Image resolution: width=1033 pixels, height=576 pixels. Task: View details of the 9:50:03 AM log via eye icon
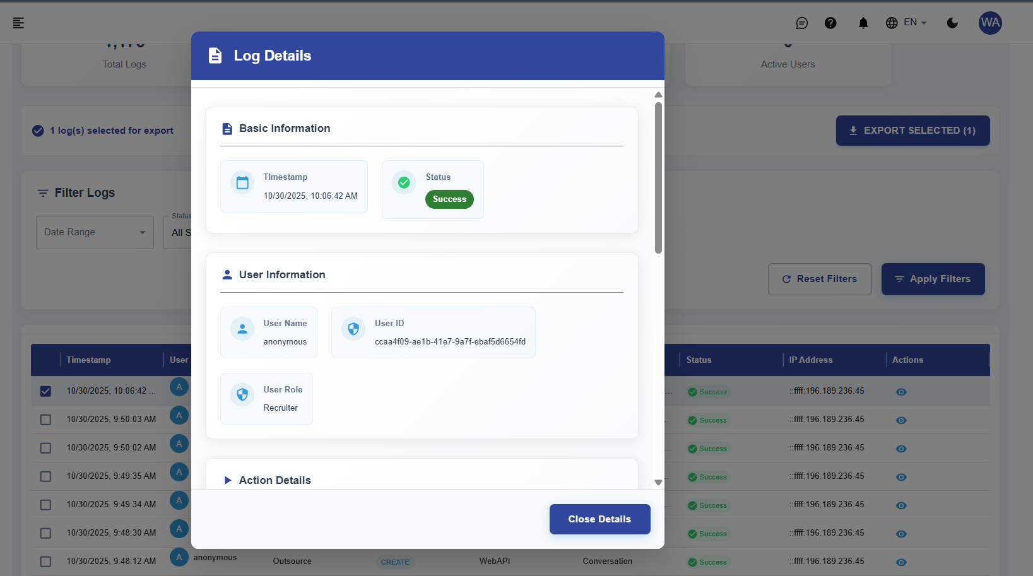pyautogui.click(x=900, y=420)
